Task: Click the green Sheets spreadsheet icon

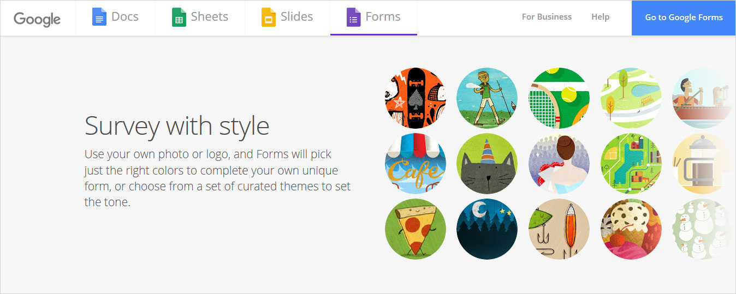Action: (x=179, y=17)
